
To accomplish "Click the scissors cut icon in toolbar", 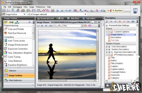I will point(8,10).
